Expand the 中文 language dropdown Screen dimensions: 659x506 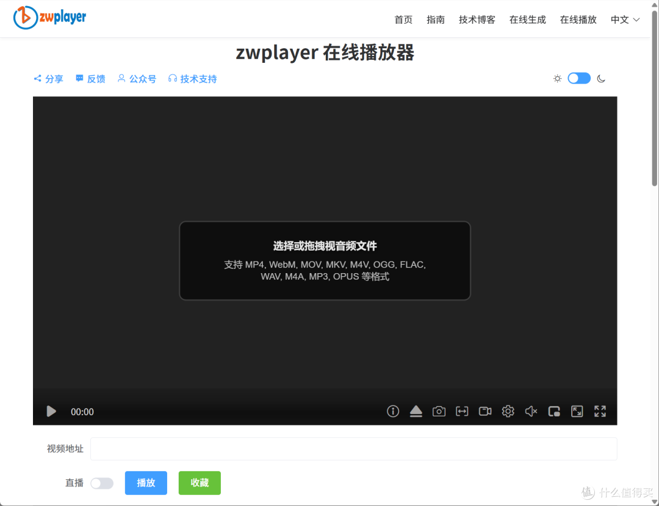tap(625, 20)
